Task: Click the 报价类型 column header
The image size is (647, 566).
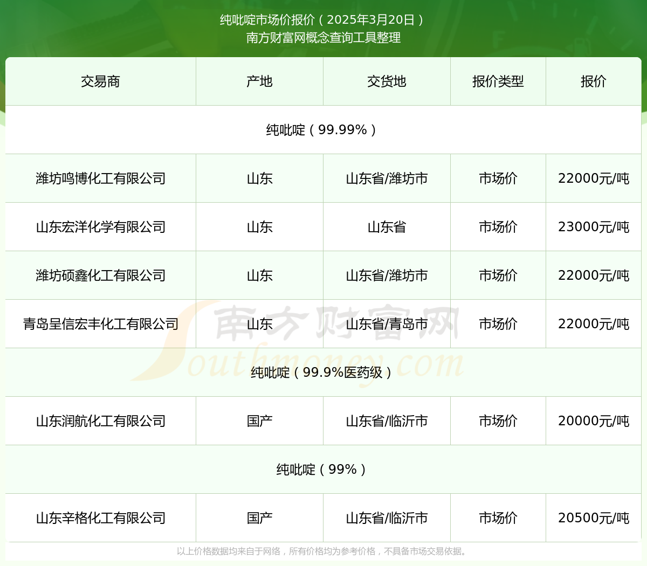Action: [498, 81]
